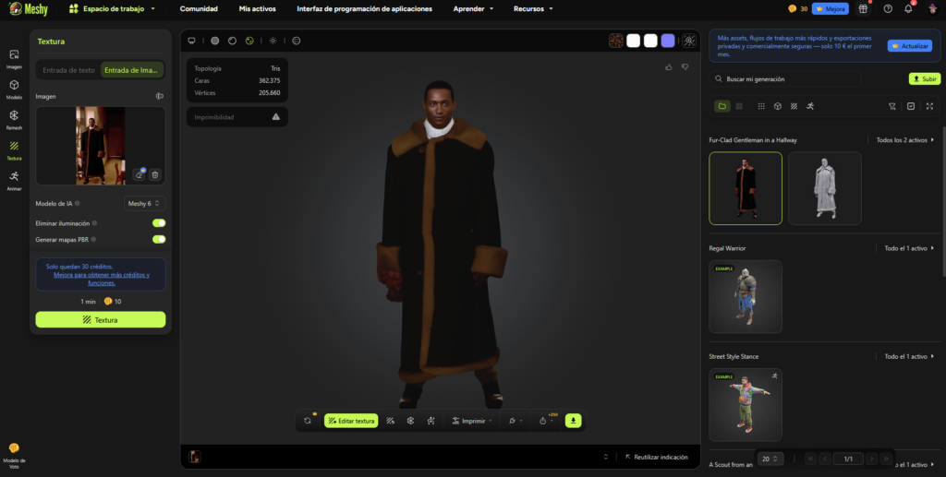Open the Modelo tool in left sidebar

14,89
